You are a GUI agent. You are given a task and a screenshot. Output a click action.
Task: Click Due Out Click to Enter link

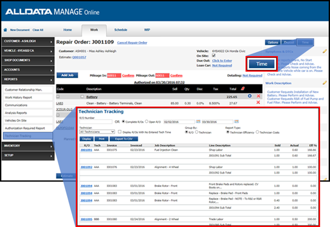tap(222, 61)
